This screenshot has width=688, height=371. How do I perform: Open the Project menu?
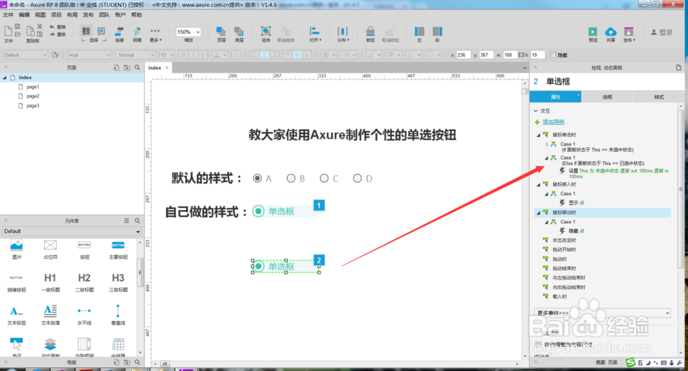(x=56, y=15)
